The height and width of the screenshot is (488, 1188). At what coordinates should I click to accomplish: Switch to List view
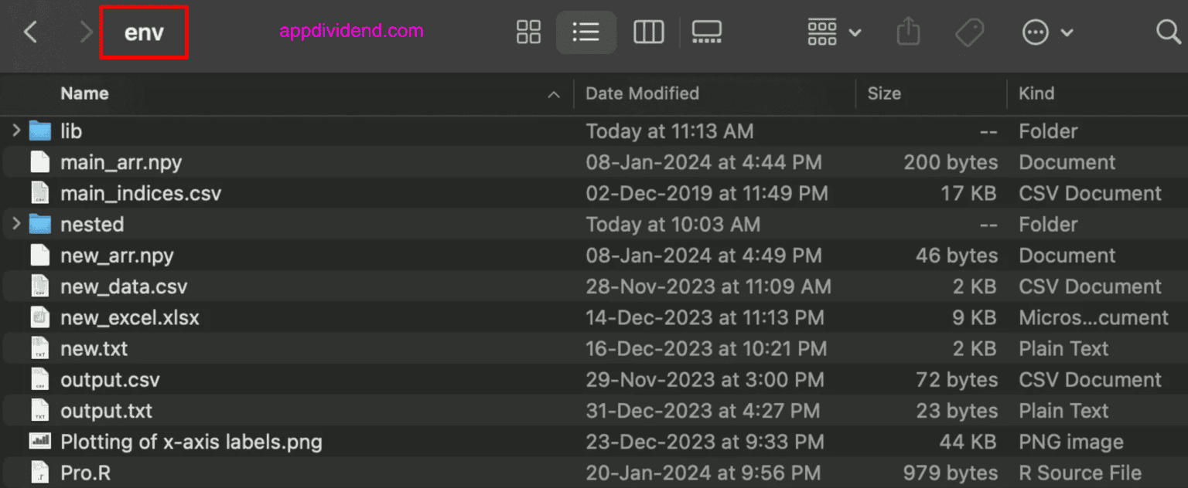(585, 32)
